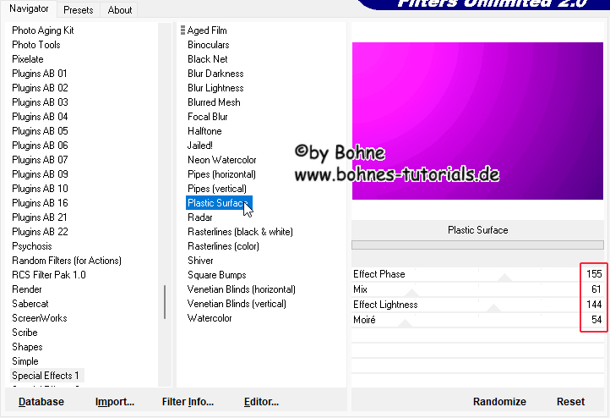Image resolution: width=610 pixels, height=418 pixels.
Task: Switch to the Presets tab
Action: pyautogui.click(x=78, y=10)
